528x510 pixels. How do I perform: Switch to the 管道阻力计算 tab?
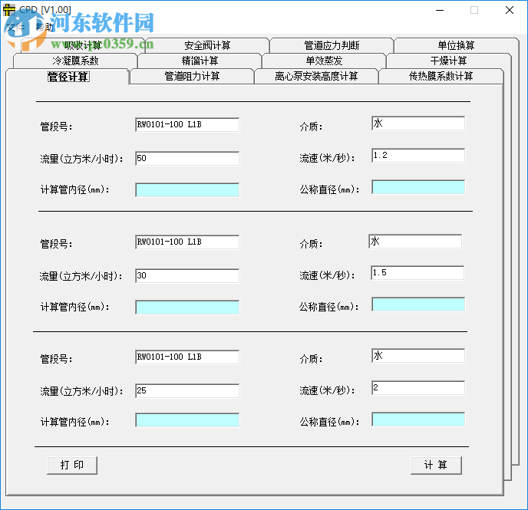tap(192, 77)
